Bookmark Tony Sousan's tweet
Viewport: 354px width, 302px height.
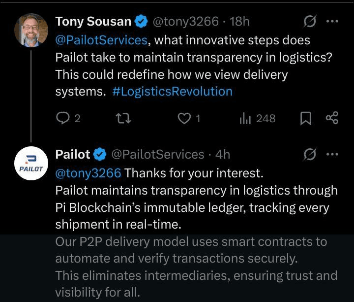[306, 118]
